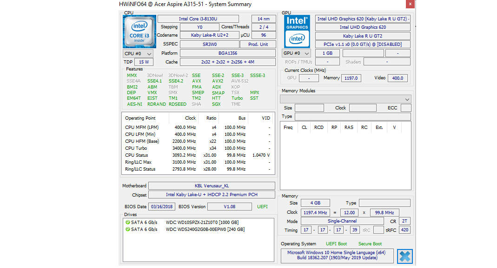The image size is (497, 268).
Task: Select the CPU Turbo operating point row
Action: point(198,148)
